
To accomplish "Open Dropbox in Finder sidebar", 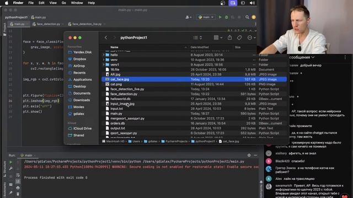I will [77, 59].
